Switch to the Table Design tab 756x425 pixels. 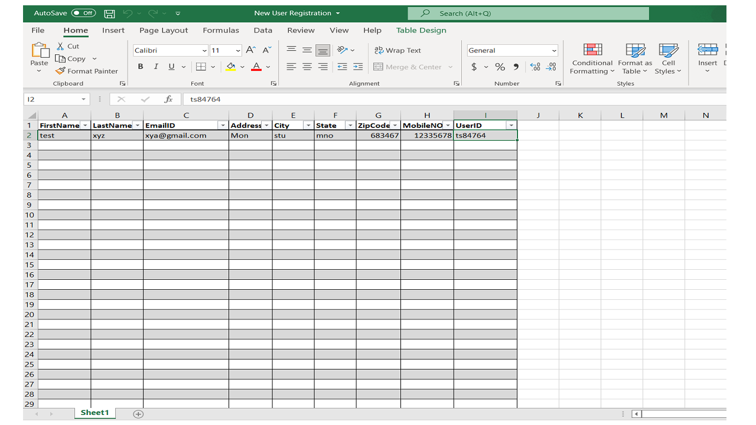point(421,30)
